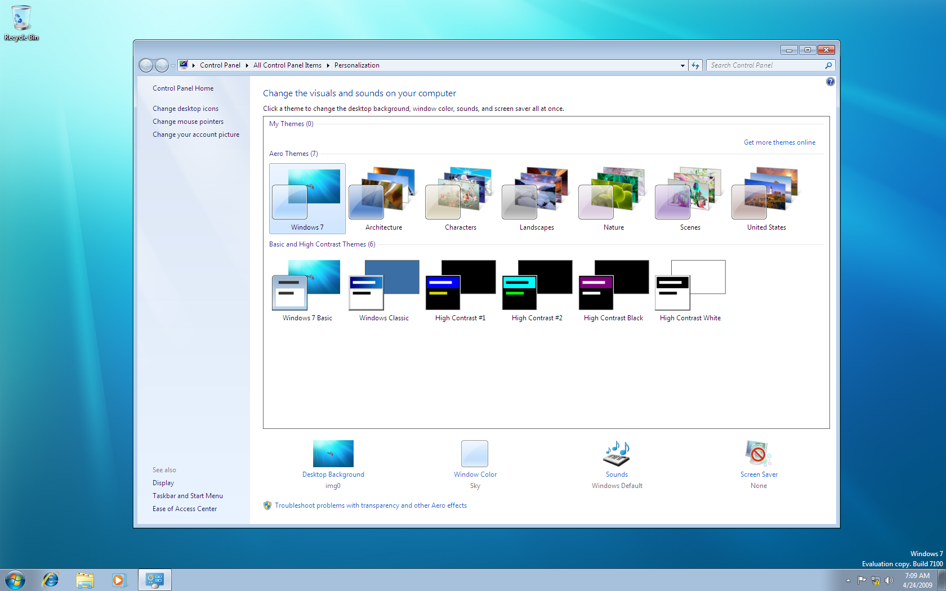
Task: Click the Get more themes online link
Action: pyautogui.click(x=779, y=142)
